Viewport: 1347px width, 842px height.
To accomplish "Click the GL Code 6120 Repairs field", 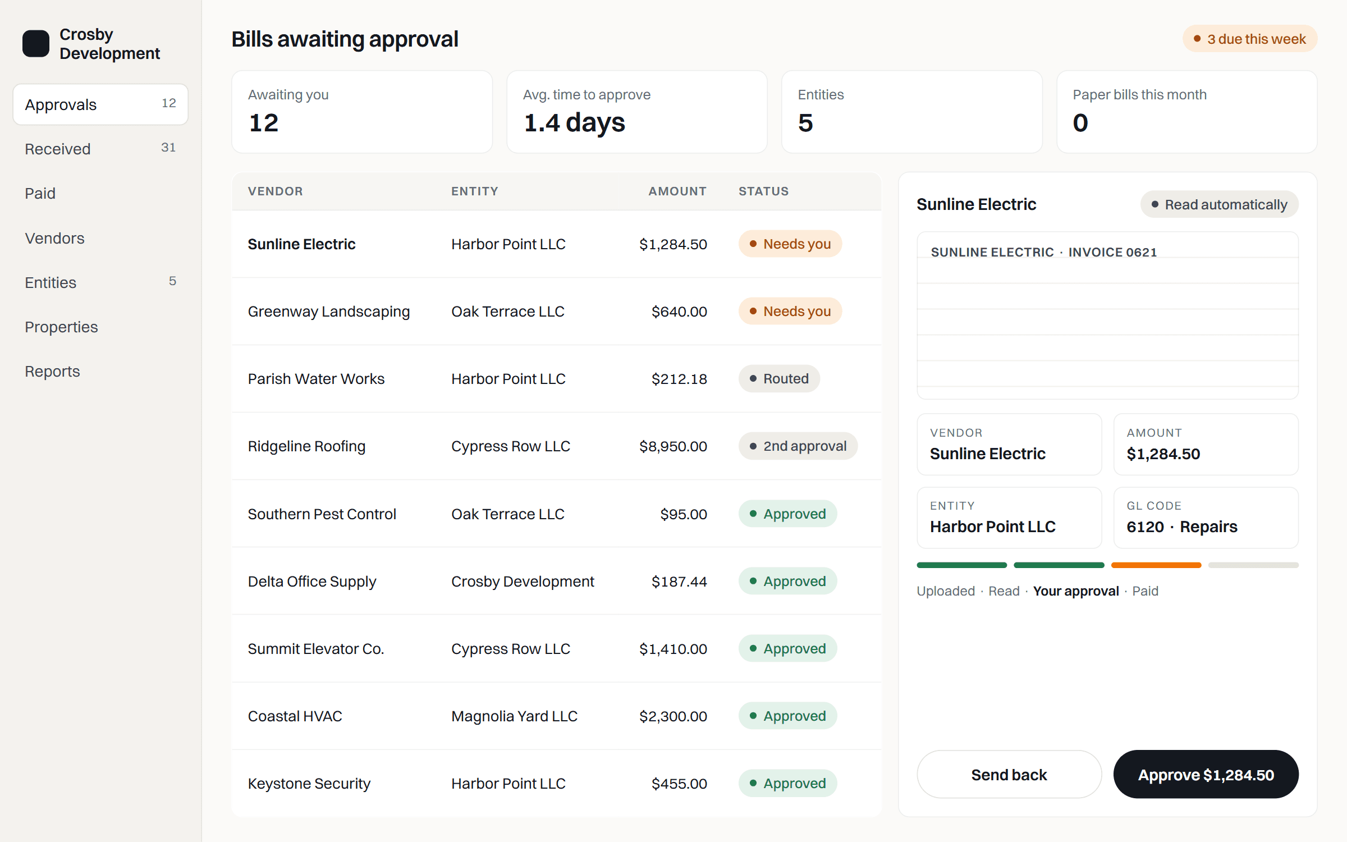I will 1206,518.
